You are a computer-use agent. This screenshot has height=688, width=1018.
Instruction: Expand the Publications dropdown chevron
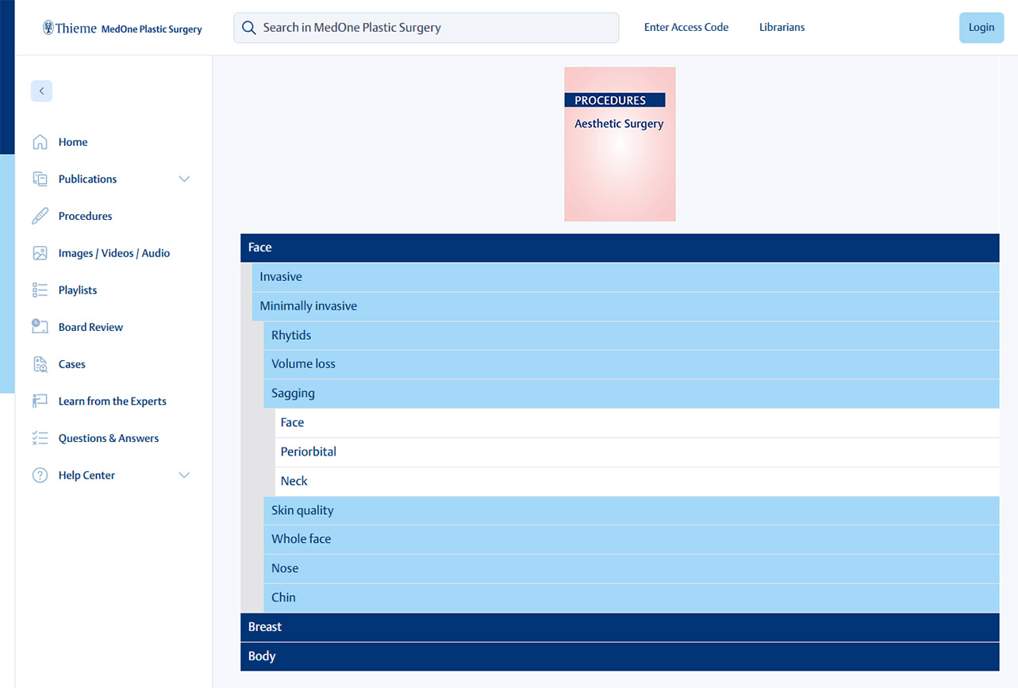184,179
